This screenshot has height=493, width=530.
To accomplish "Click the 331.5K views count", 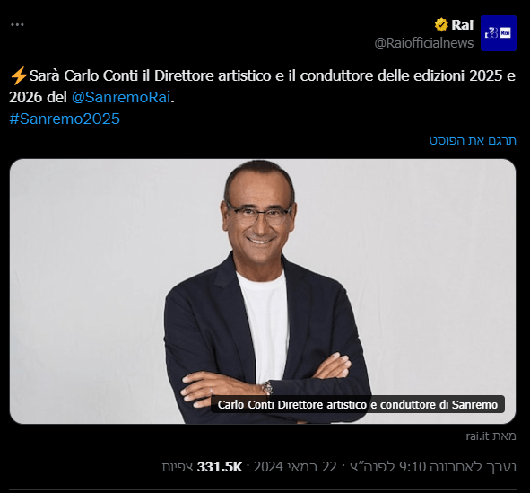I will [x=220, y=467].
